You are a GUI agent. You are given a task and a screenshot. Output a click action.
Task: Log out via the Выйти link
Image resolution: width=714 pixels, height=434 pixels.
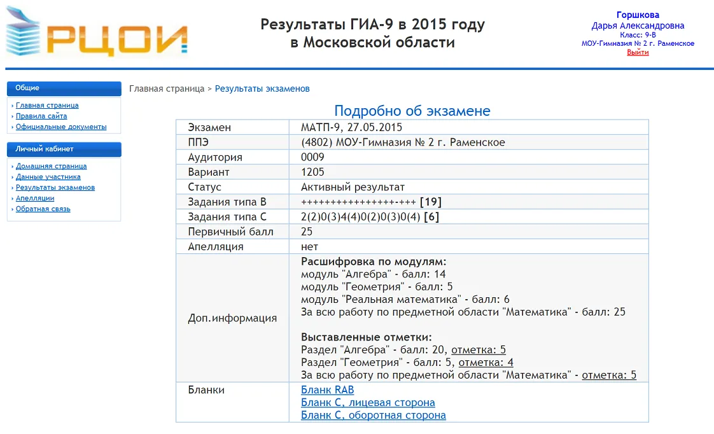tap(638, 52)
